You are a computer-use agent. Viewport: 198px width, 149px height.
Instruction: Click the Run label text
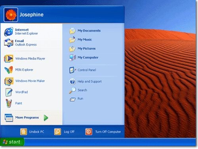click(x=80, y=99)
